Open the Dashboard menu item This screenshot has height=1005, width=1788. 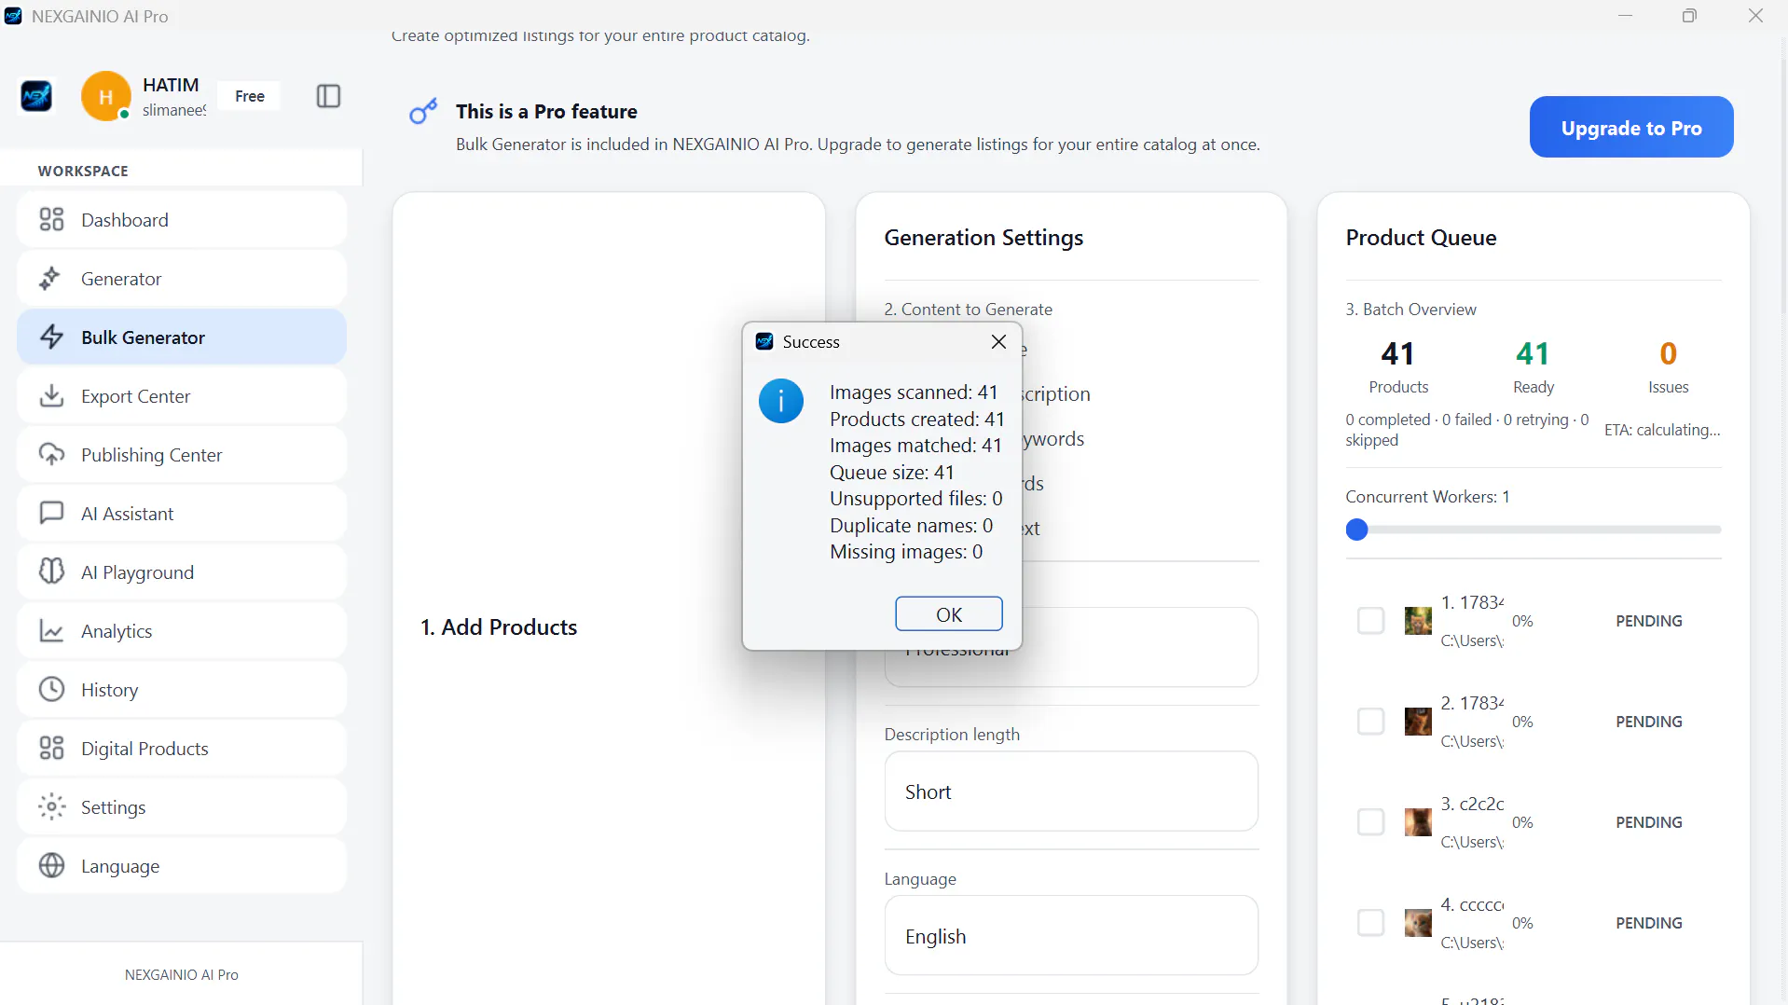tap(182, 220)
